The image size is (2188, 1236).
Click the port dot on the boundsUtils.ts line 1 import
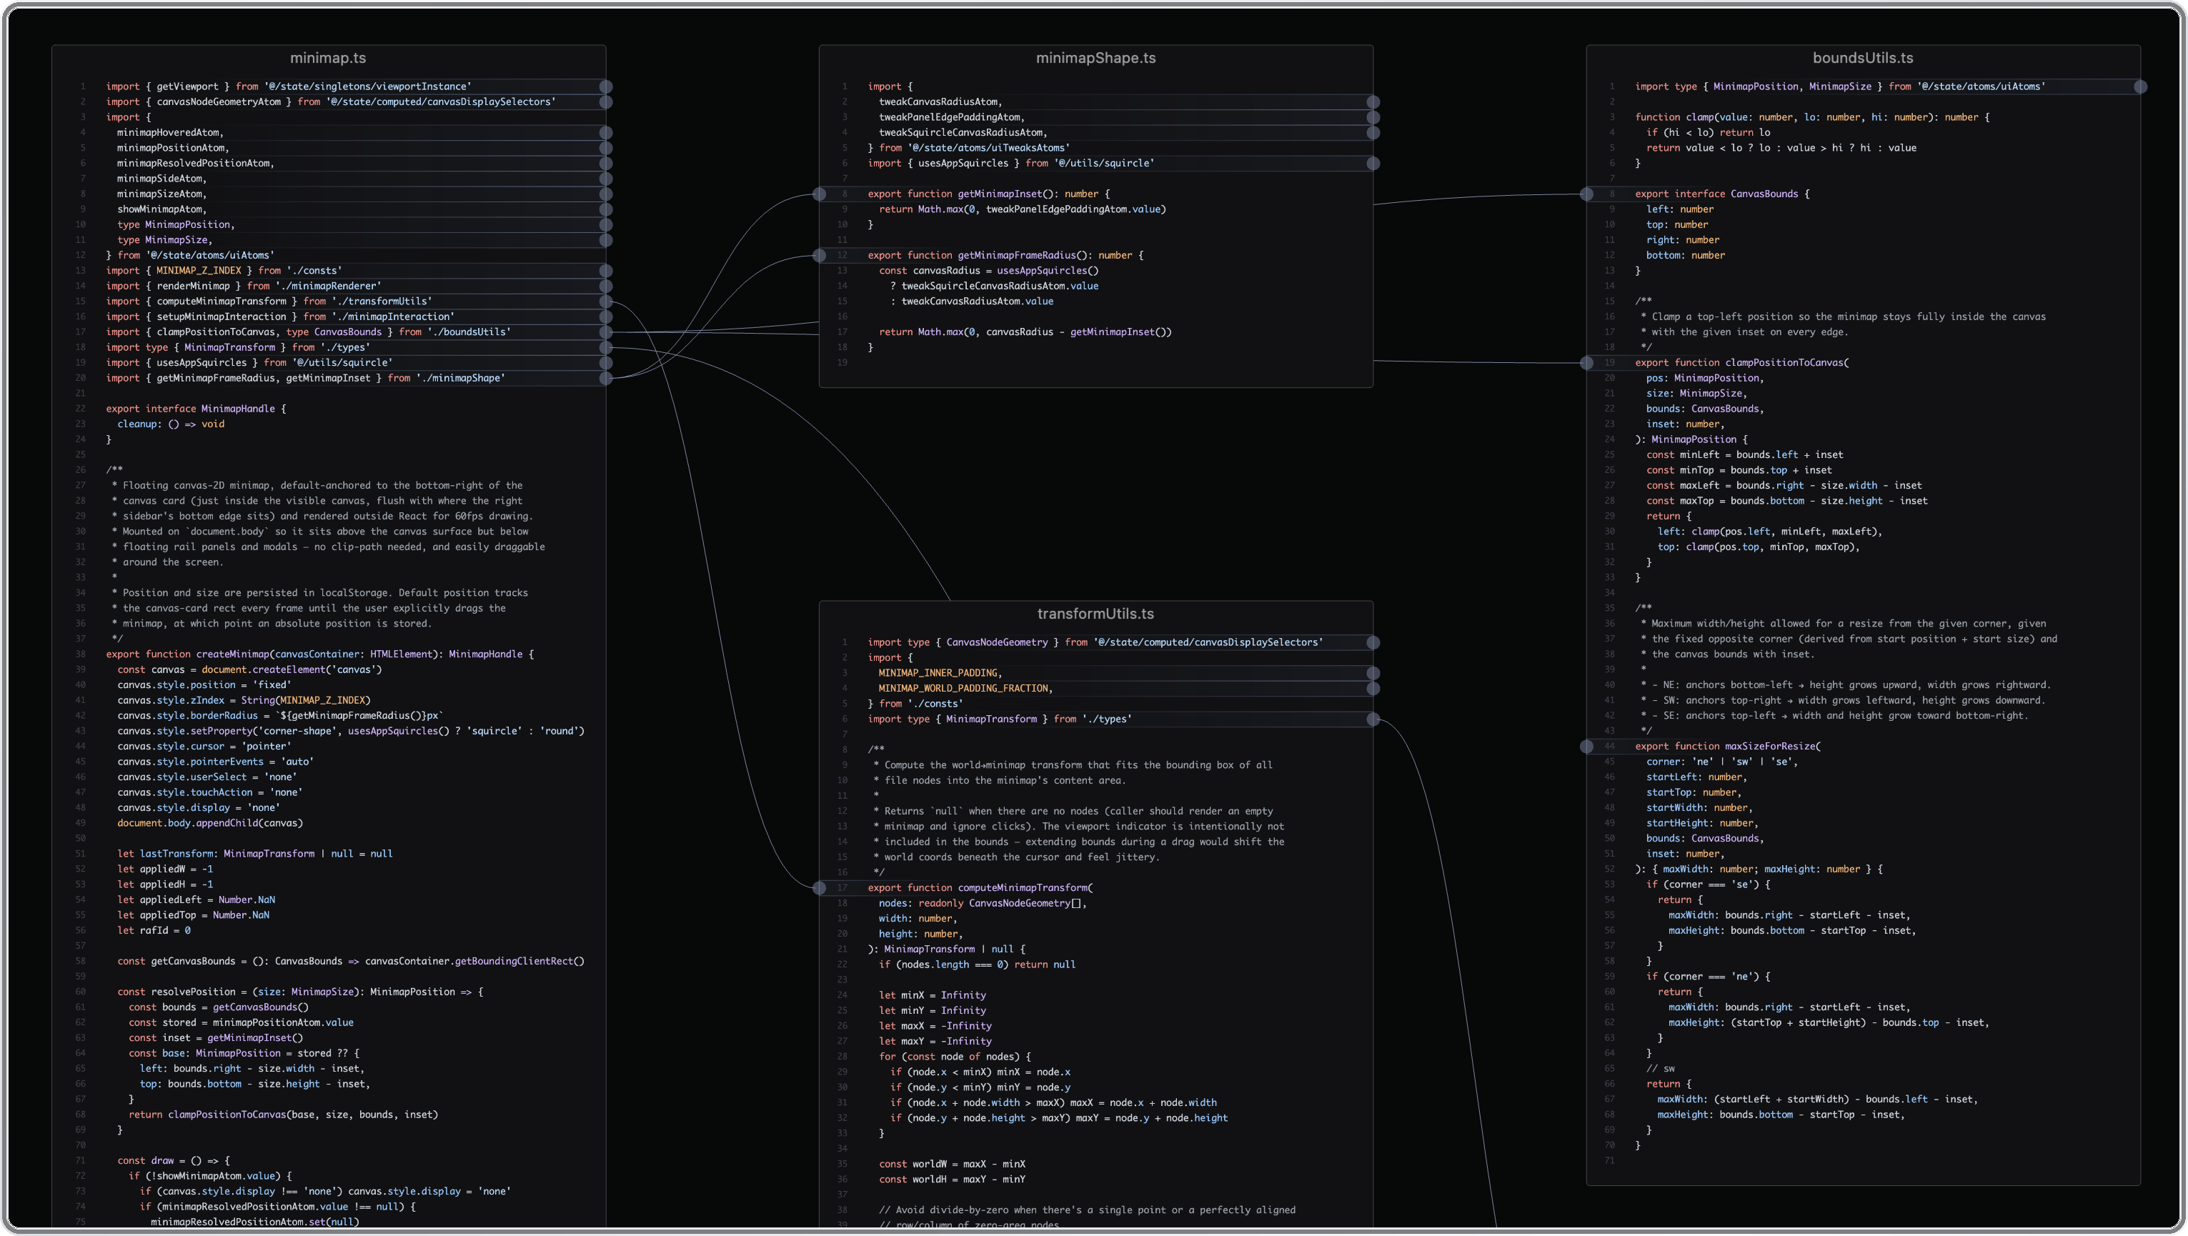coord(2139,86)
